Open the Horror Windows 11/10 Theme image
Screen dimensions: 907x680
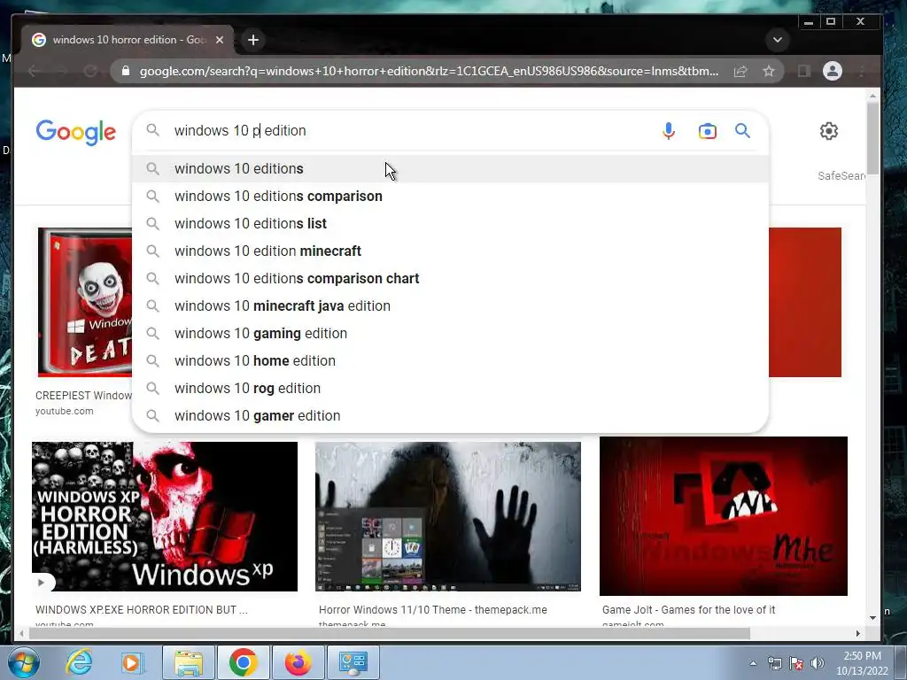tap(447, 516)
